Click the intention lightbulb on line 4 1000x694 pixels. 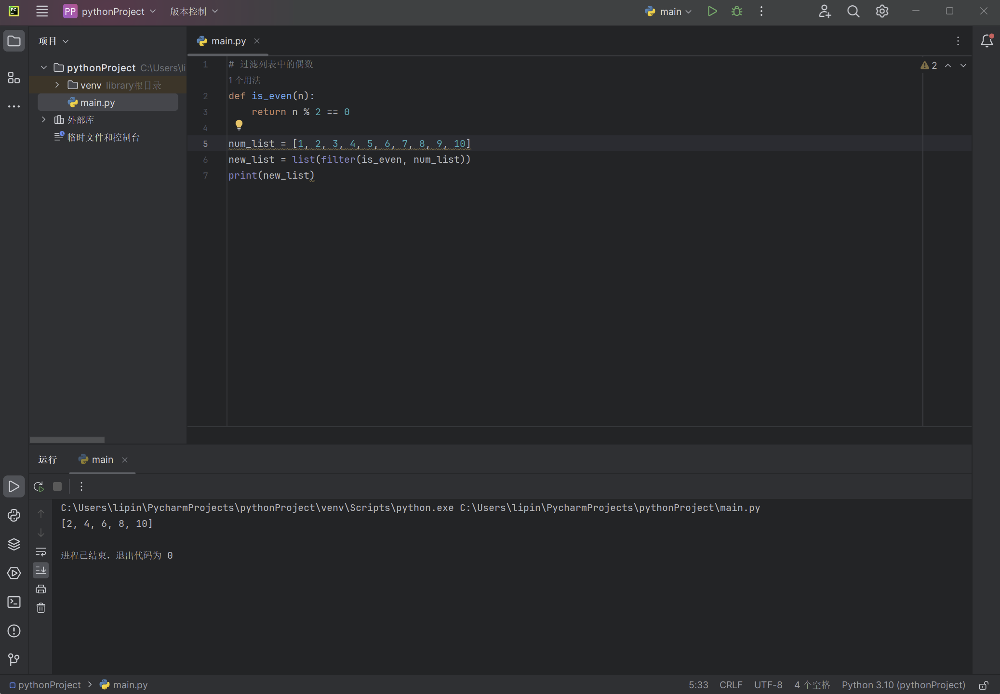(239, 125)
